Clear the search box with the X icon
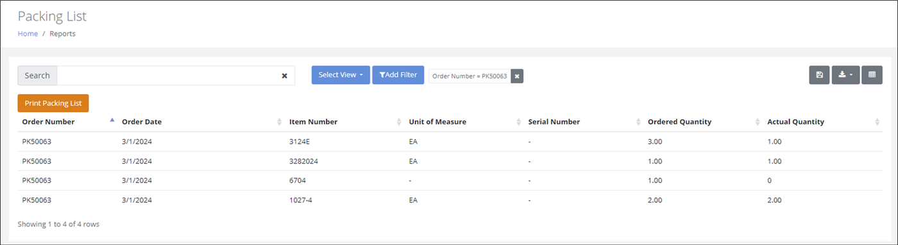898x245 pixels. 284,76
